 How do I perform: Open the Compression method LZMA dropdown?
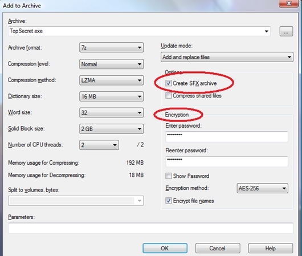coord(111,80)
